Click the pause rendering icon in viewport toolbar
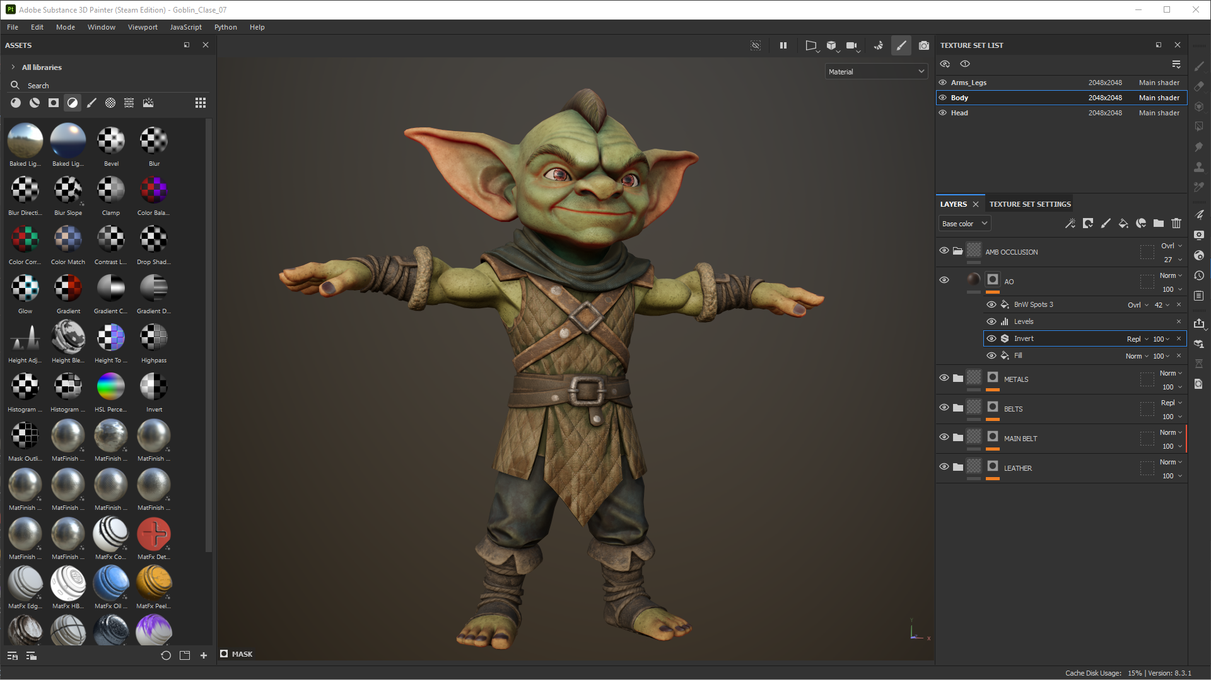The image size is (1211, 680). tap(783, 45)
